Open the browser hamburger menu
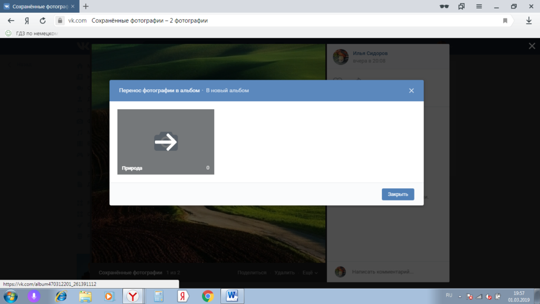 pos(479,6)
